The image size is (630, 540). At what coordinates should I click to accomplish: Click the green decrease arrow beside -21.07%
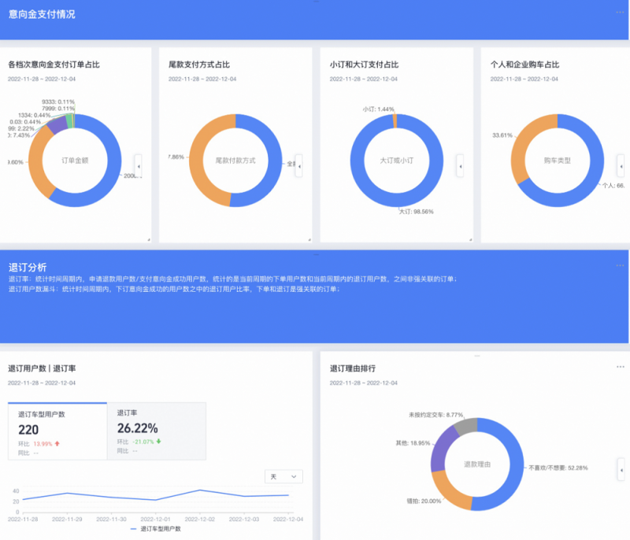(x=159, y=441)
